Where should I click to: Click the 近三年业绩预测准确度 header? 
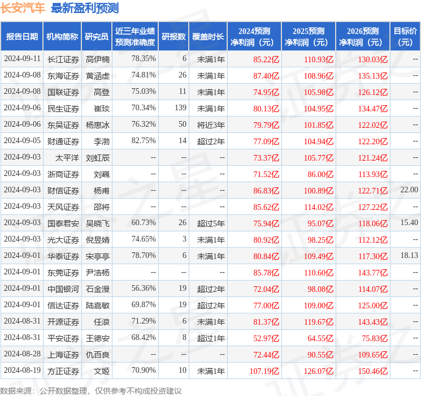coord(135,36)
